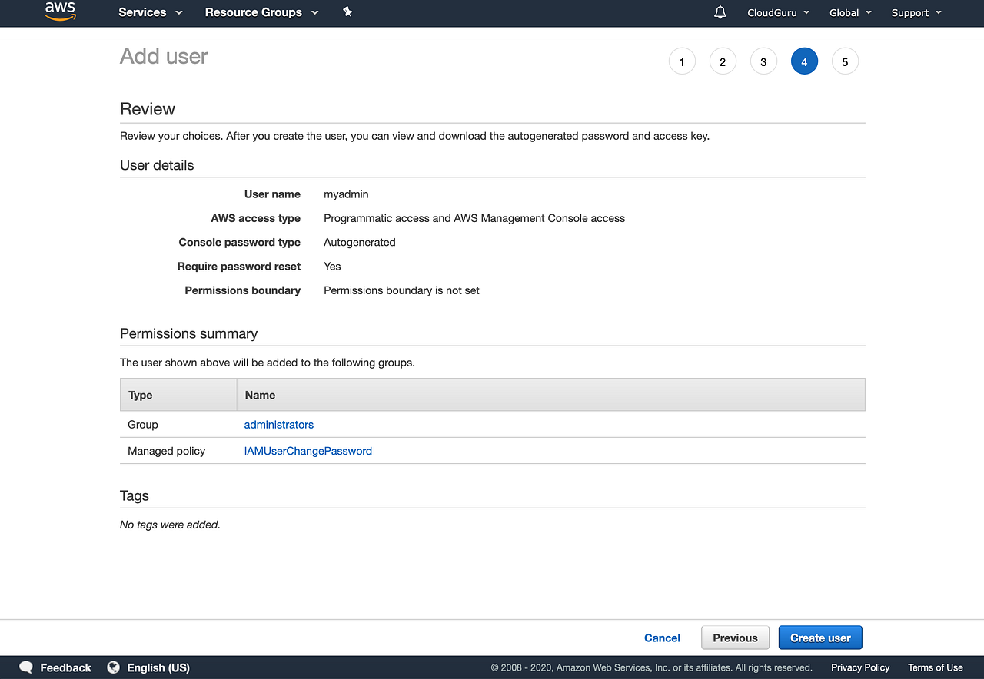984x679 pixels.
Task: Jump to wizard step 5 circle
Action: point(845,61)
